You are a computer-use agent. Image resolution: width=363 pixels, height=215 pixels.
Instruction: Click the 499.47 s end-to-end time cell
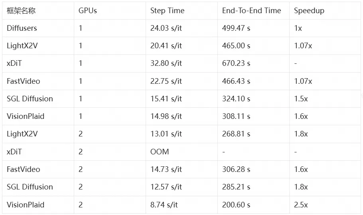pos(236,28)
